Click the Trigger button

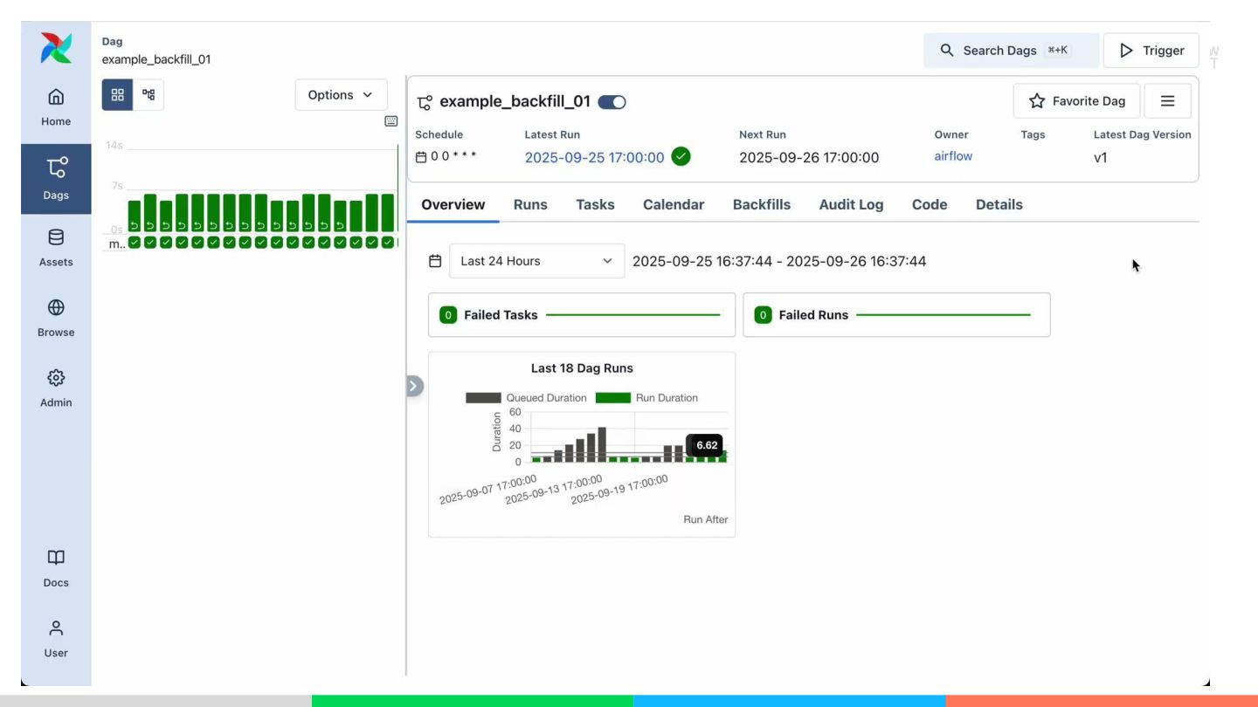[x=1151, y=51]
